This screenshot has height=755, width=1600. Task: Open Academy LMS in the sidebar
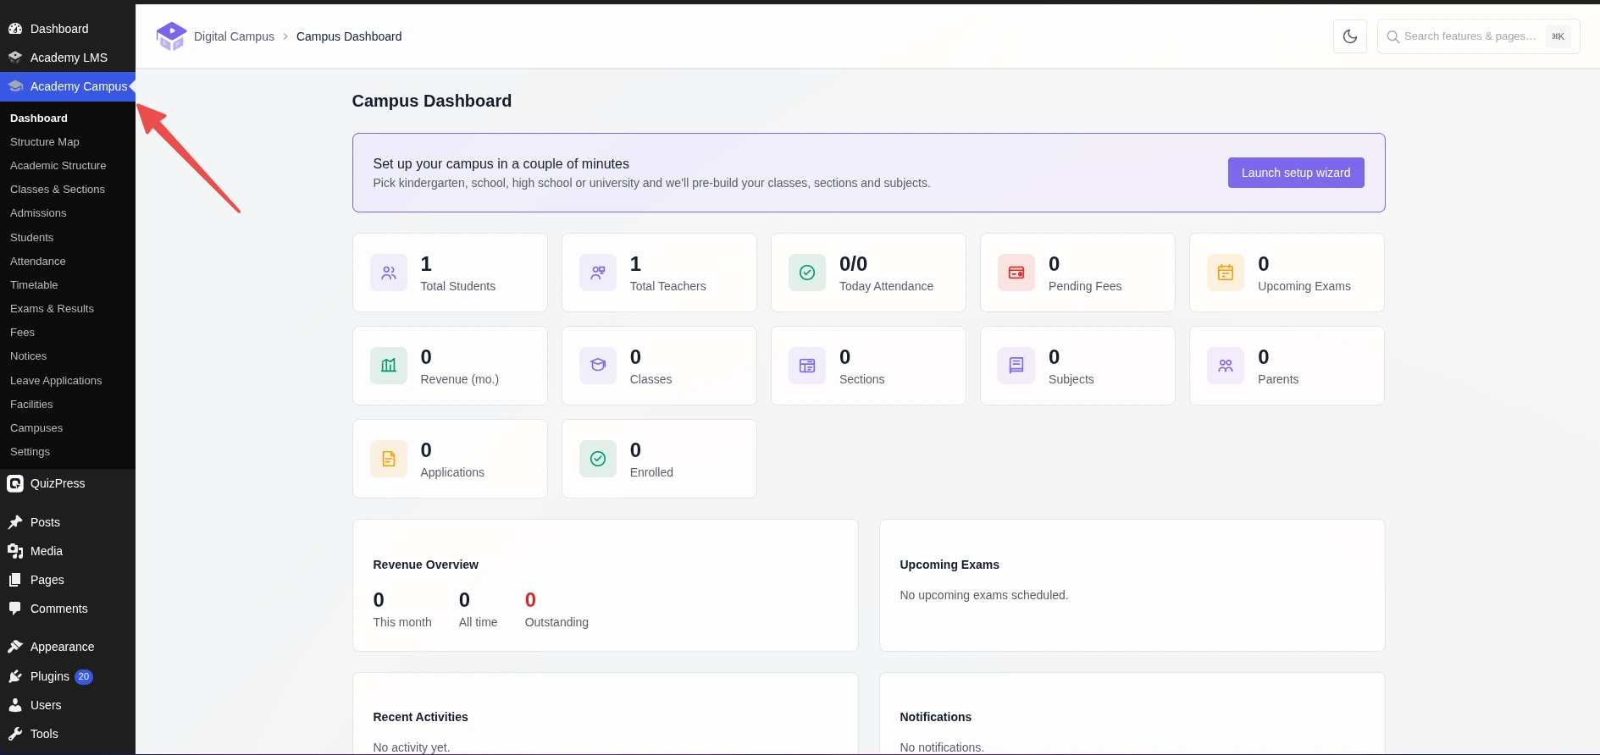click(x=68, y=58)
